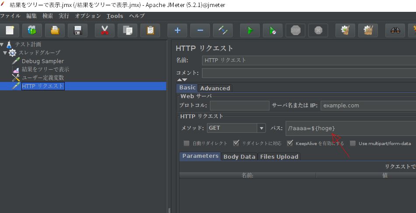Select テスト計画 tree label
This screenshot has width=416, height=213.
[x=28, y=44]
